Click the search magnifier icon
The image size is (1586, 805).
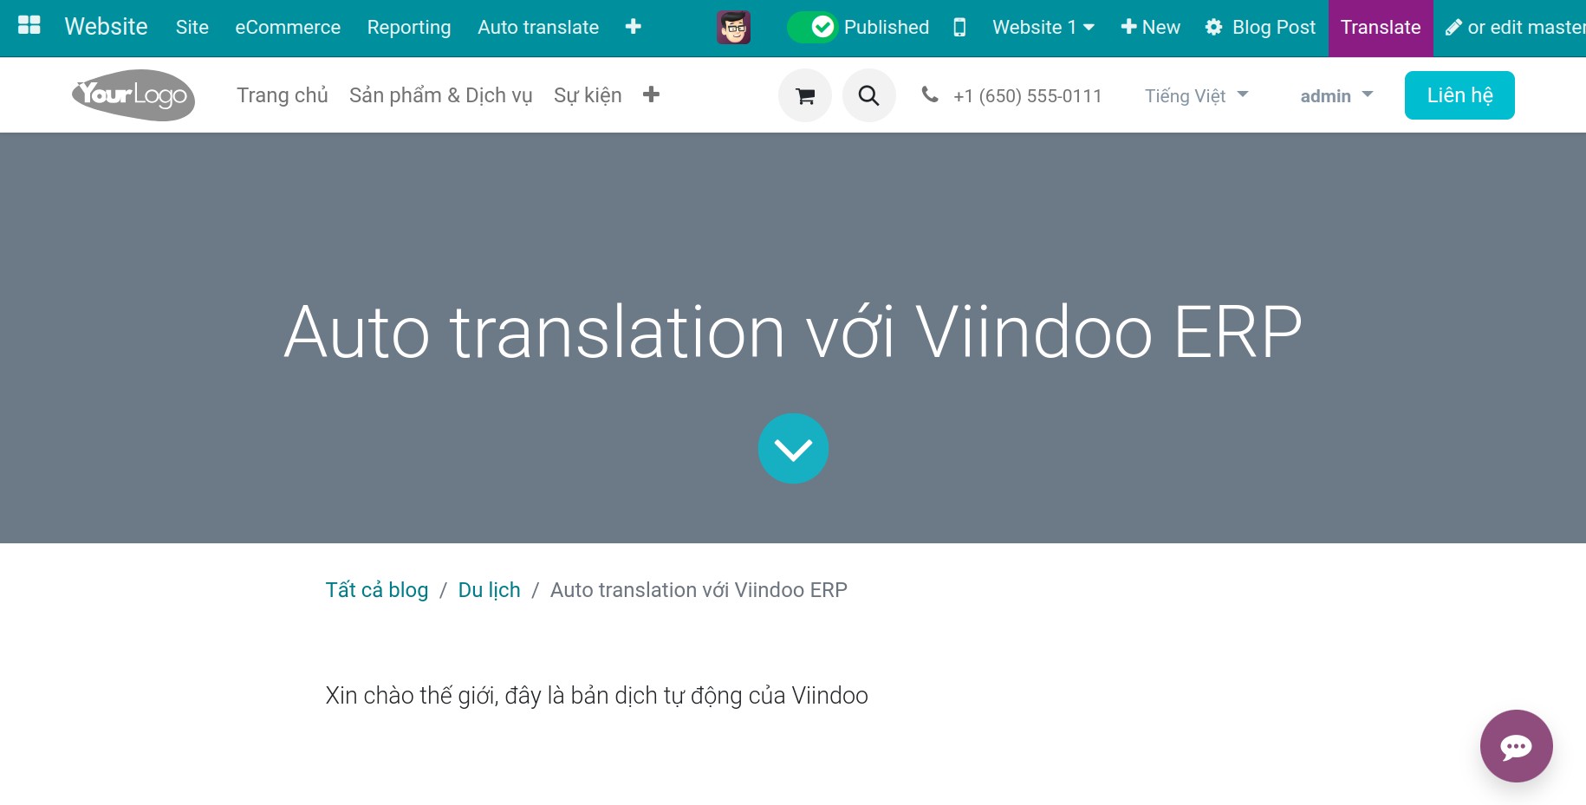(x=869, y=95)
